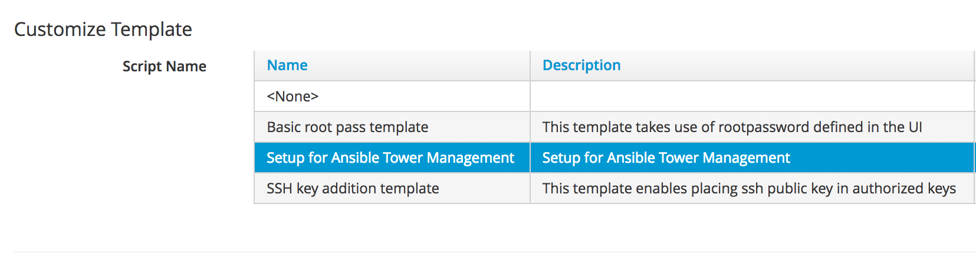
Task: Click the description starting 'This template takes use'
Action: click(x=732, y=127)
